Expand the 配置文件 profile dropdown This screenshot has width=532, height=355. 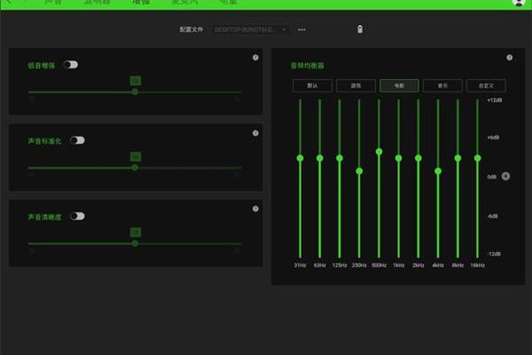coord(251,29)
